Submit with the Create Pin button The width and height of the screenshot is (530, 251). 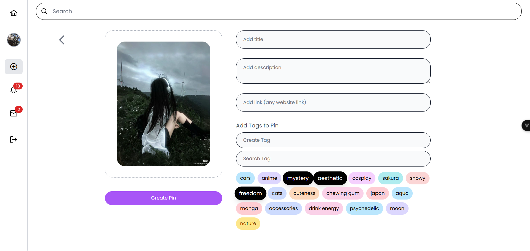[163, 198]
